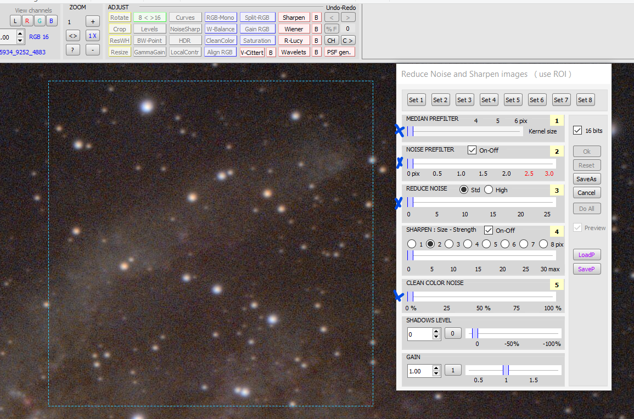Toggle Sharpen On-Off checkbox
Screen dimensions: 634x419
pos(489,230)
